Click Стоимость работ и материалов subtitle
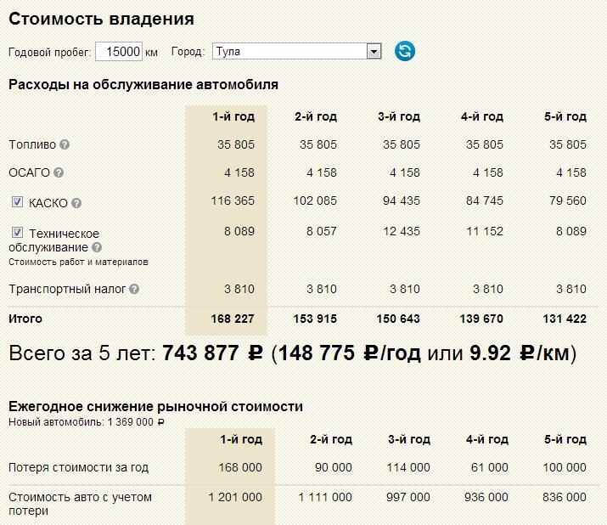The width and height of the screenshot is (607, 525). coord(79,262)
